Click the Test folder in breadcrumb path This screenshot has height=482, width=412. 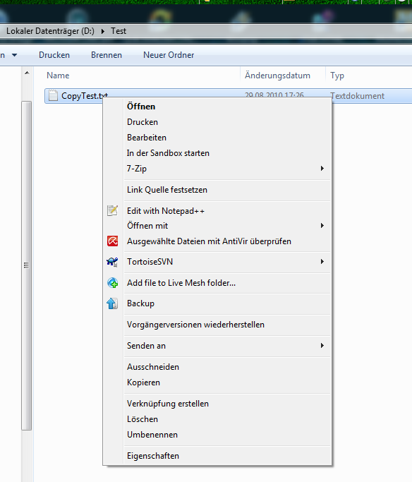click(x=119, y=31)
